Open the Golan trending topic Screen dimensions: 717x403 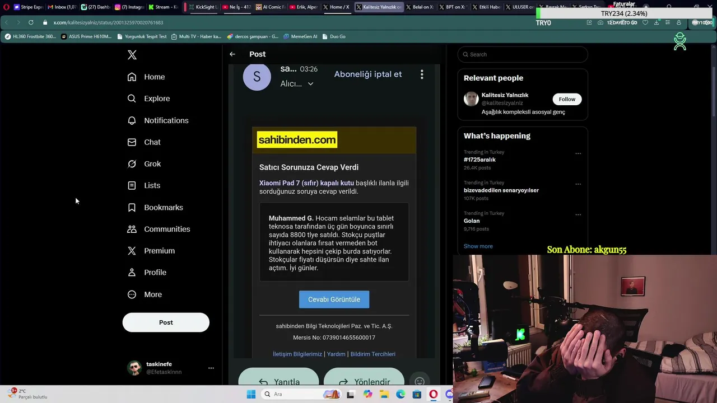click(x=472, y=221)
